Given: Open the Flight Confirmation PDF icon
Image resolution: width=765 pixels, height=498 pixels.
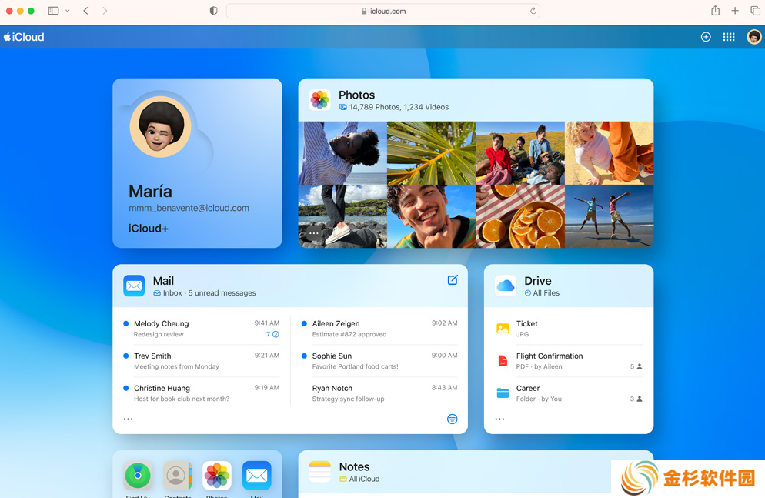Looking at the screenshot, I should pyautogui.click(x=503, y=361).
